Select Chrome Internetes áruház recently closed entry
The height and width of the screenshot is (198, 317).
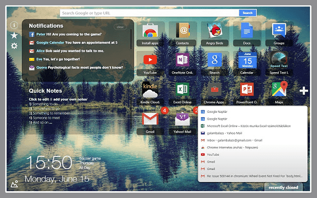click(239, 147)
